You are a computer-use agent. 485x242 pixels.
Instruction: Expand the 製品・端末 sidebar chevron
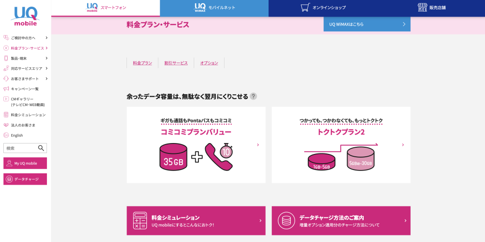pyautogui.click(x=46, y=58)
